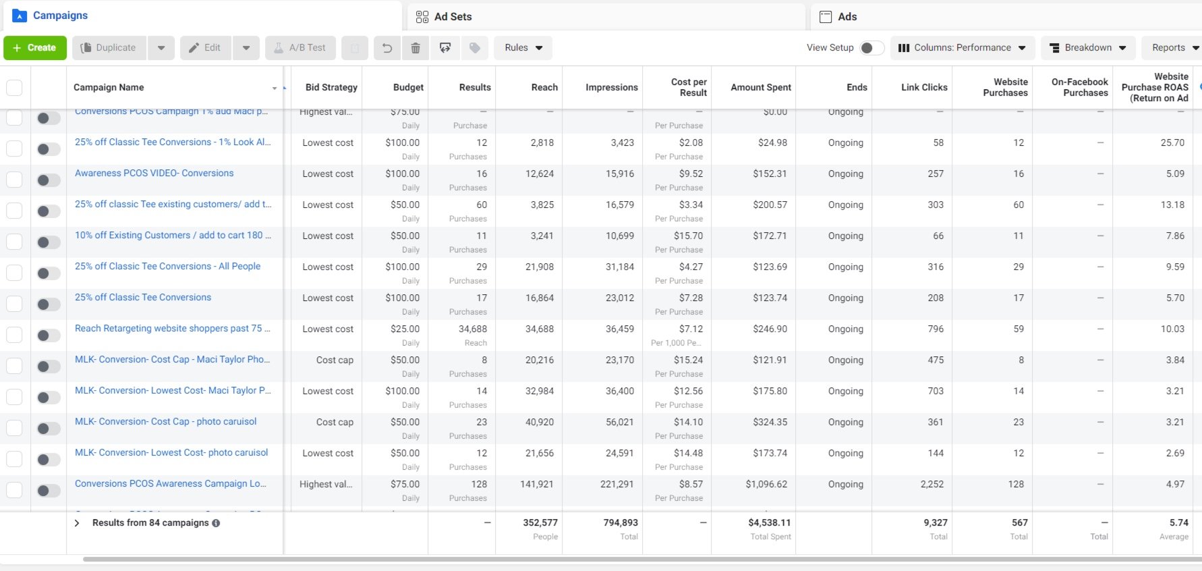
Task: Toggle switch for MLK- Conversion- Lowest Cost- photo caruisol
Action: point(49,460)
